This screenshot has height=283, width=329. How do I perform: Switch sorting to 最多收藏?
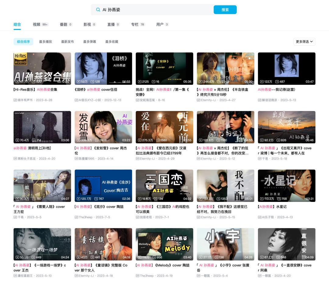[112, 41]
